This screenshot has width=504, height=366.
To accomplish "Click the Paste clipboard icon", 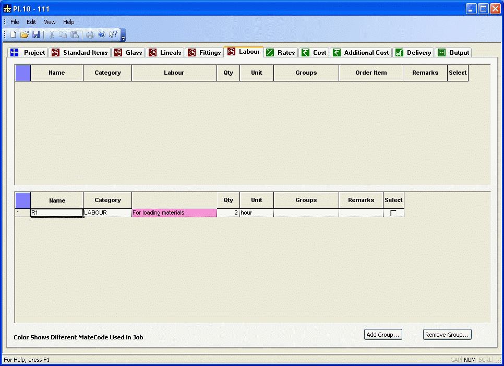I will 75,35.
